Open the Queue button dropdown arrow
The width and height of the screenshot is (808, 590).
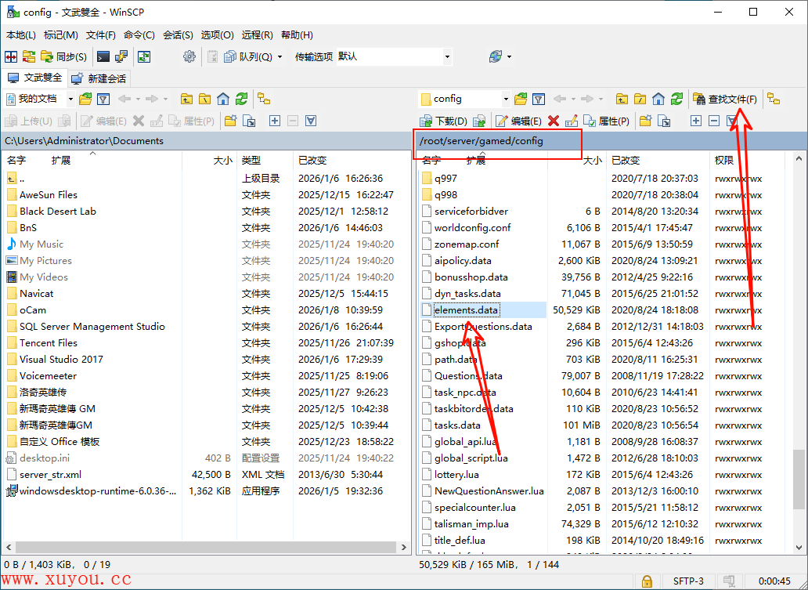click(x=280, y=56)
